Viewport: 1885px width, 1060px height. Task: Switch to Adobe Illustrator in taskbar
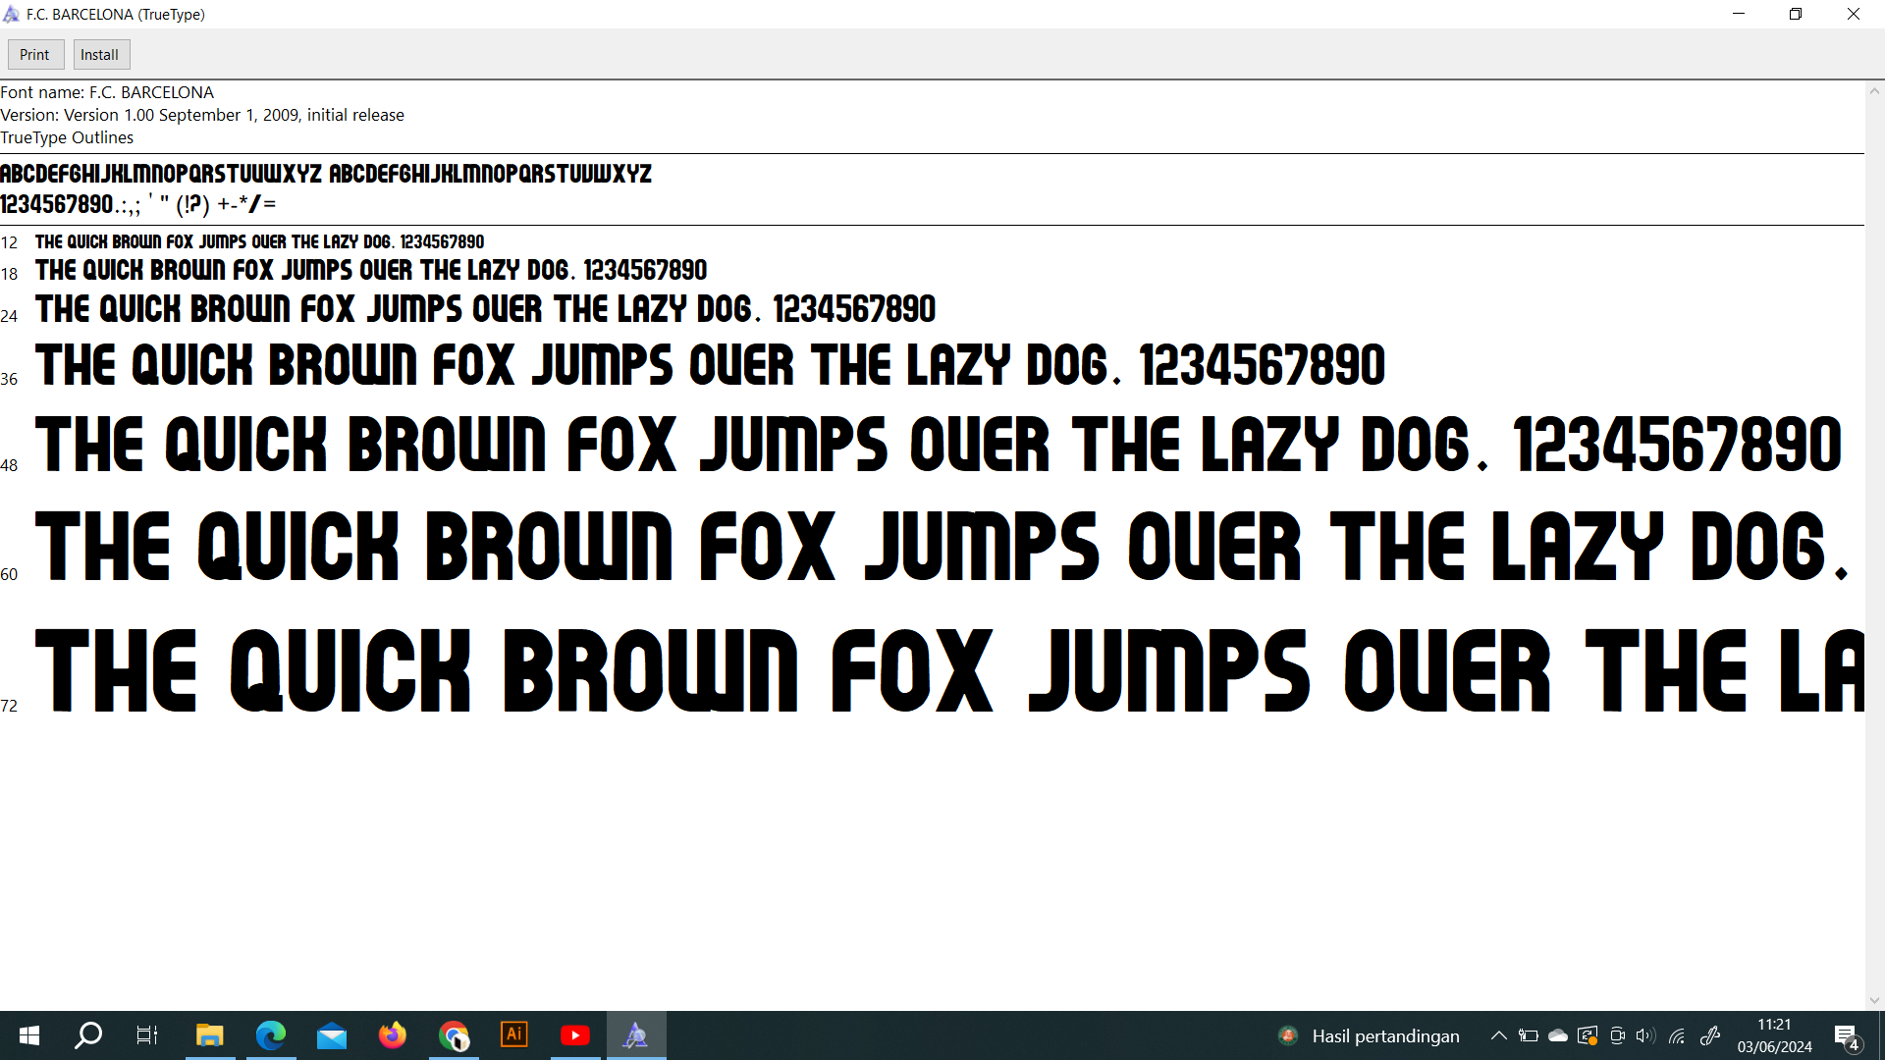pos(514,1035)
